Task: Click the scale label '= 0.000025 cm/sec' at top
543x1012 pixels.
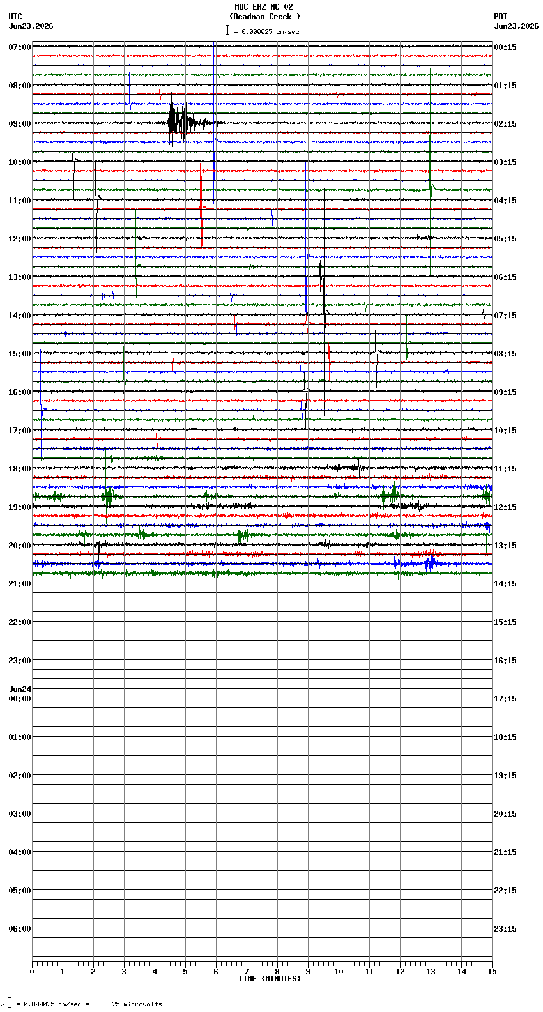Action: click(x=266, y=31)
